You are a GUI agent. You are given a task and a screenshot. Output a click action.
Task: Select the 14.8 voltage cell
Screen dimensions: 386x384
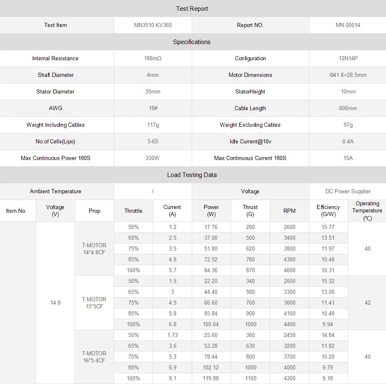[x=56, y=303]
